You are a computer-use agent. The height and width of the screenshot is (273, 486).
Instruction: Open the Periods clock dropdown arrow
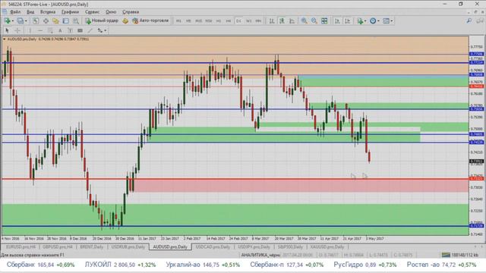click(x=378, y=21)
